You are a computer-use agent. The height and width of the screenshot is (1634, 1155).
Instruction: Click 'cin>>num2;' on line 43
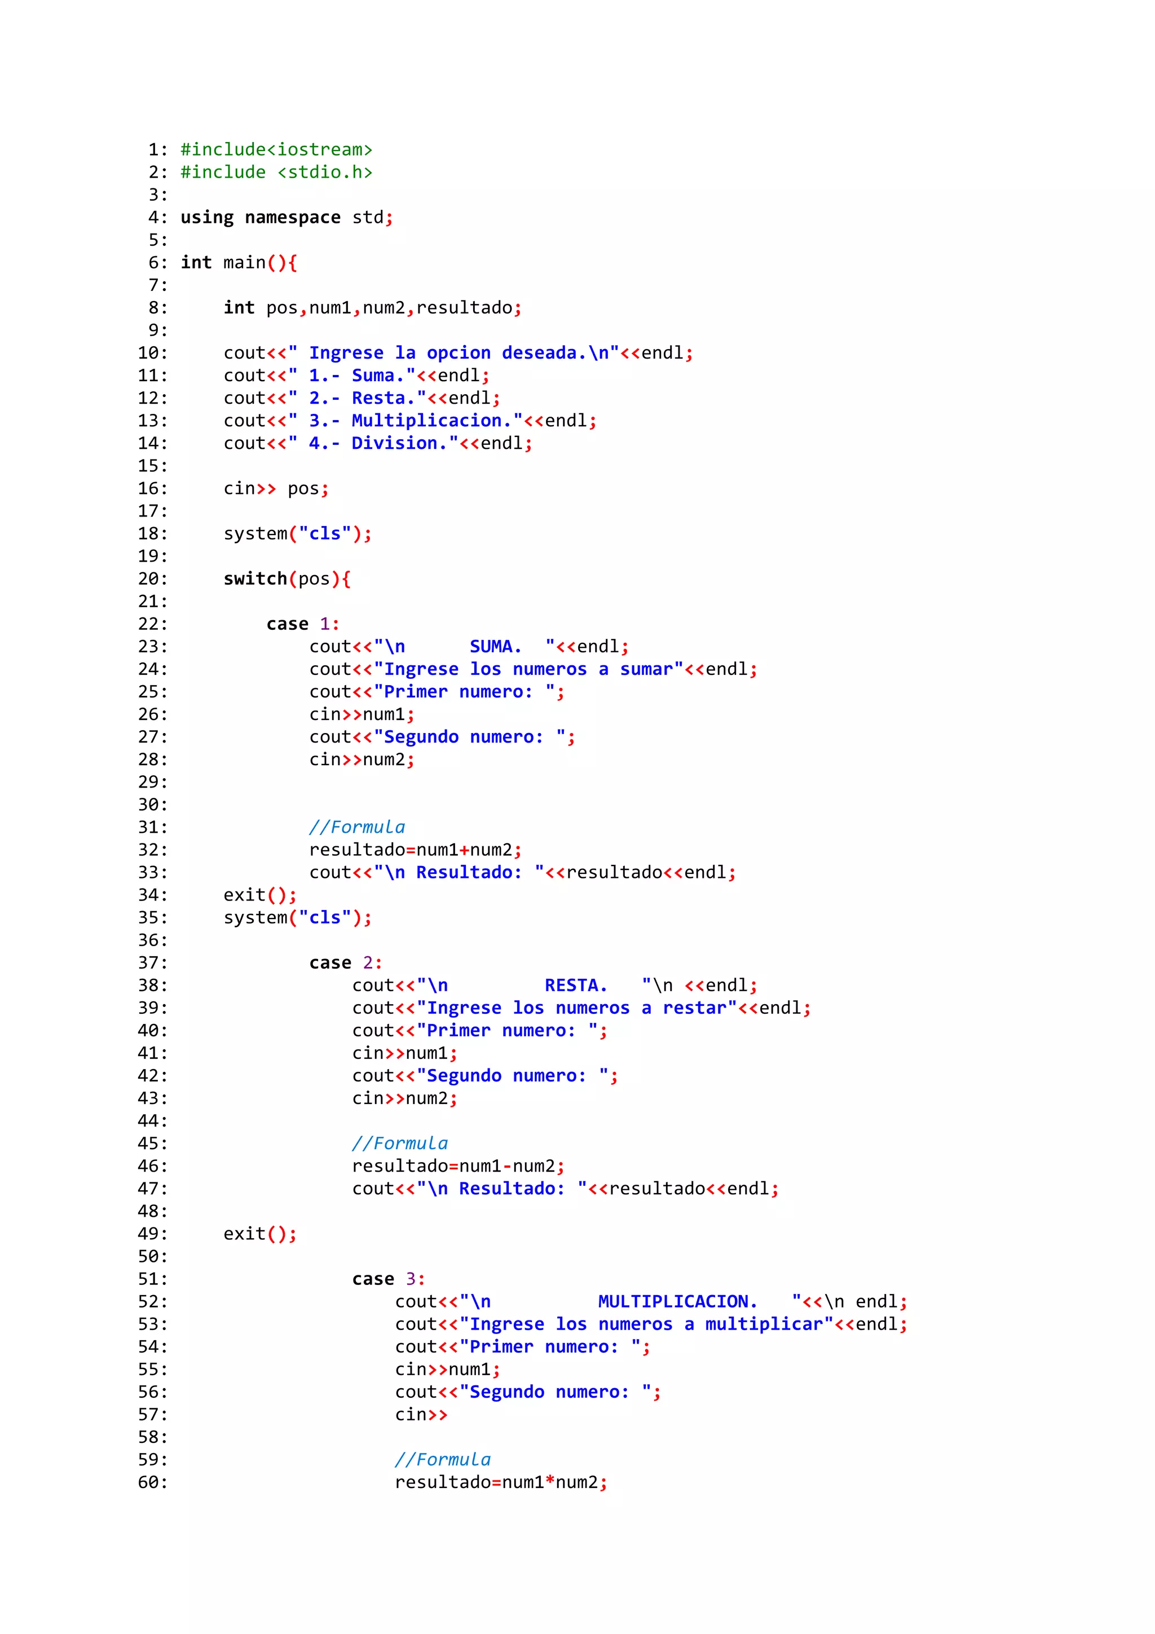pyautogui.click(x=404, y=1099)
